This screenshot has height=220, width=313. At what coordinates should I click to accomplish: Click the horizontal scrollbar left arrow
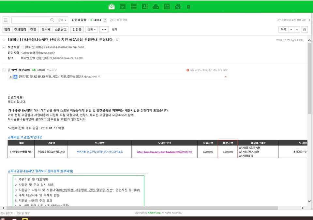4,208
